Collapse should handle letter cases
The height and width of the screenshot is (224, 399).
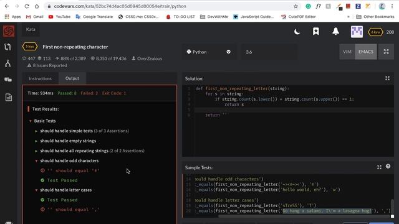pyautogui.click(x=36, y=190)
